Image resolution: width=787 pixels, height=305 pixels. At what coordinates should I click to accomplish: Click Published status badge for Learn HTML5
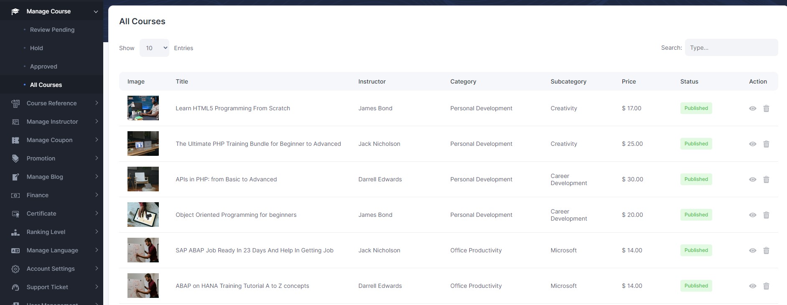696,108
